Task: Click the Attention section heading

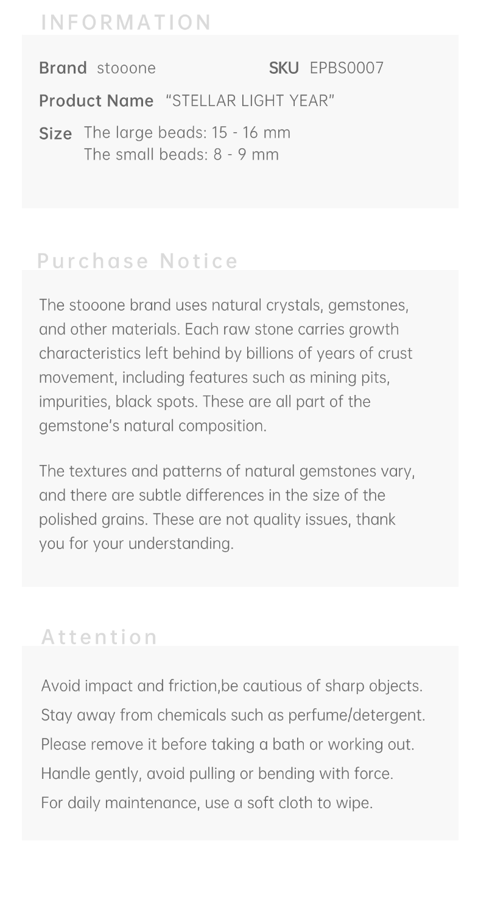Action: [x=99, y=637]
